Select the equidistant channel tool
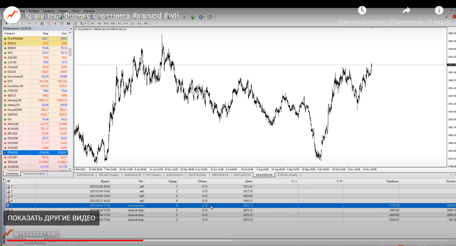The height and width of the screenshot is (246, 456). 42,24
